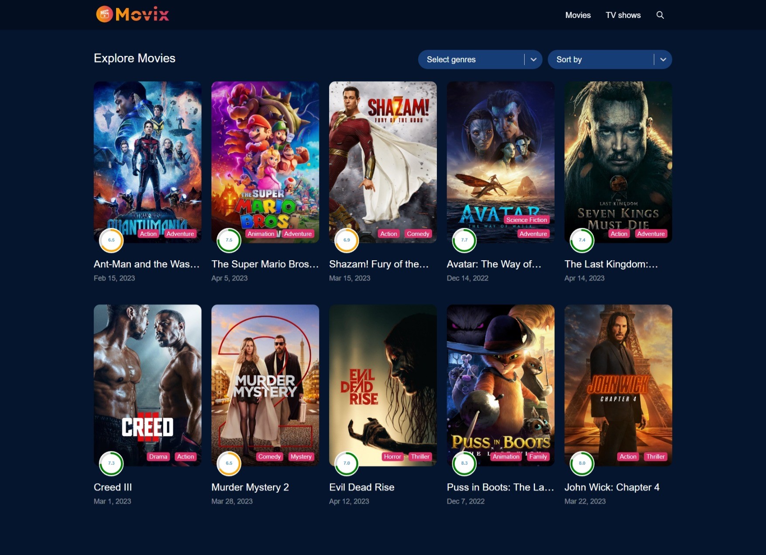Click the Action tag on Creed III

[x=185, y=457]
